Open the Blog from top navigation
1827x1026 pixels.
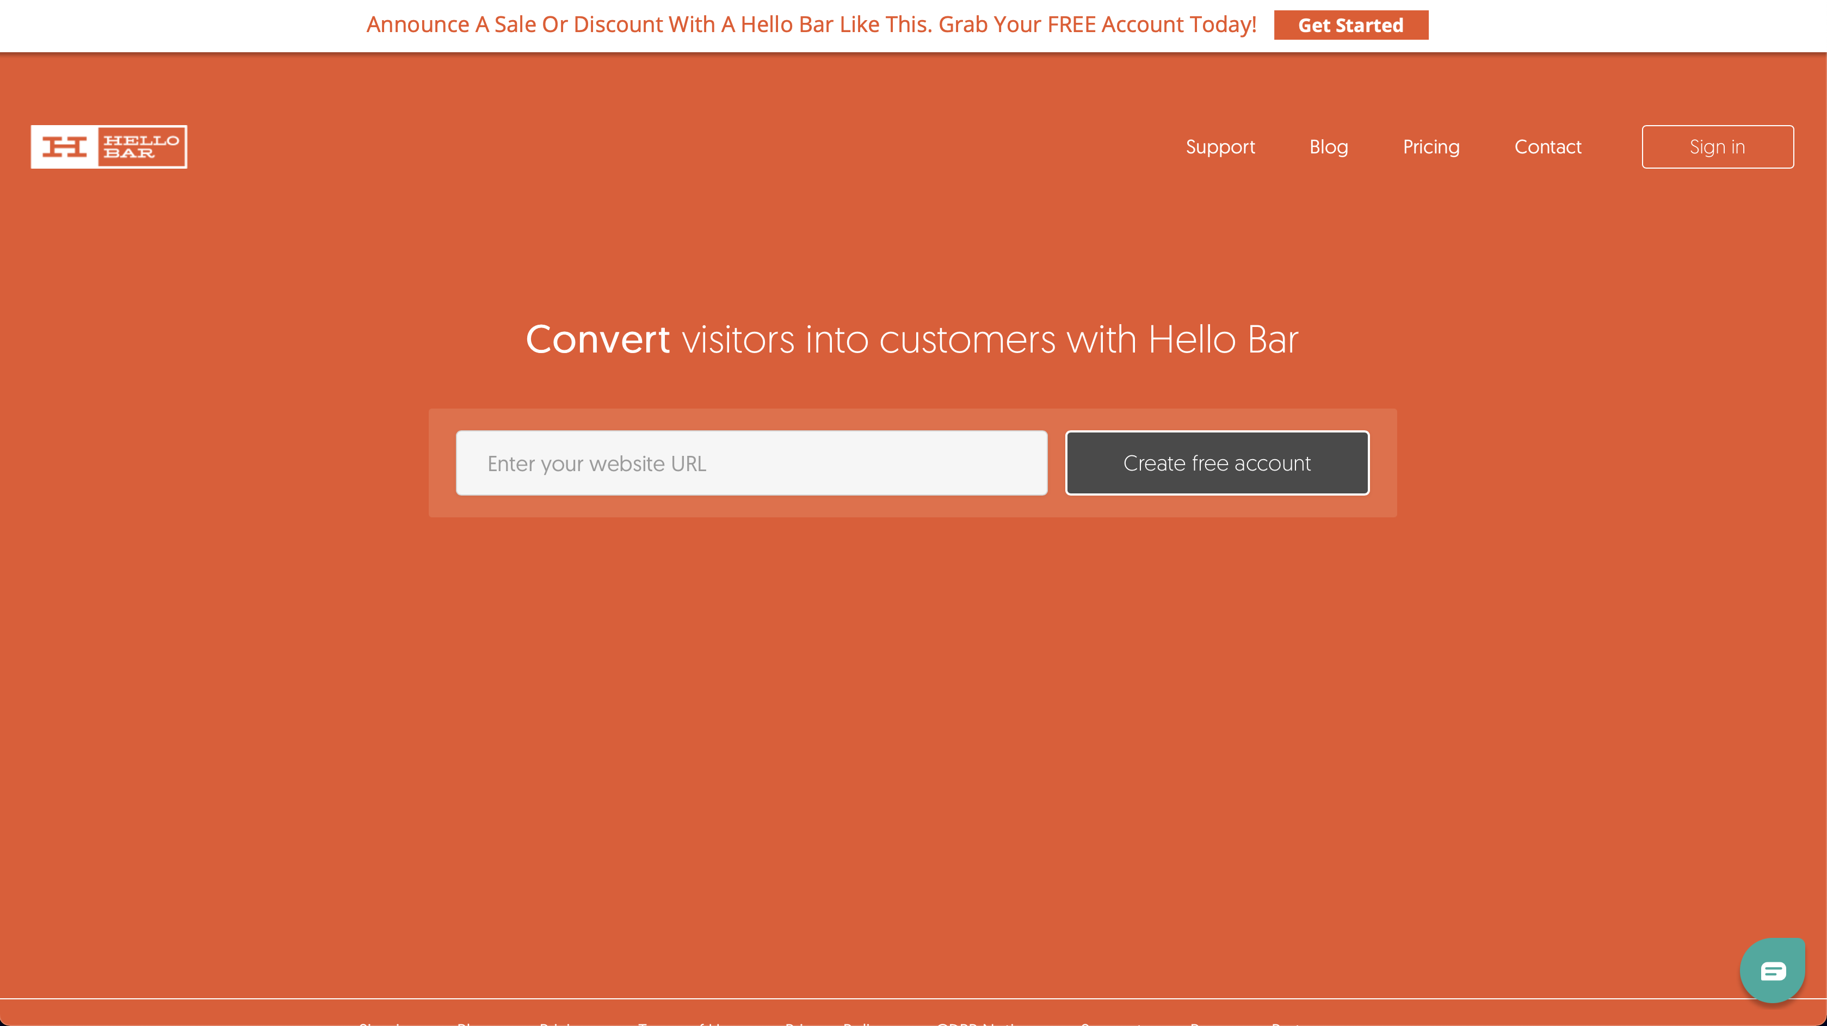[x=1328, y=146]
